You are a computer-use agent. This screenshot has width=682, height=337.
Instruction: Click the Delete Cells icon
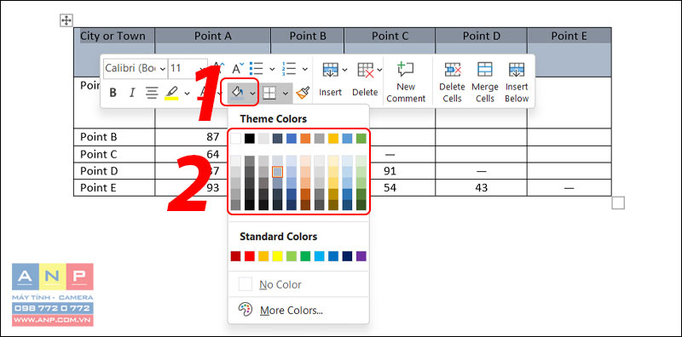[x=453, y=70]
